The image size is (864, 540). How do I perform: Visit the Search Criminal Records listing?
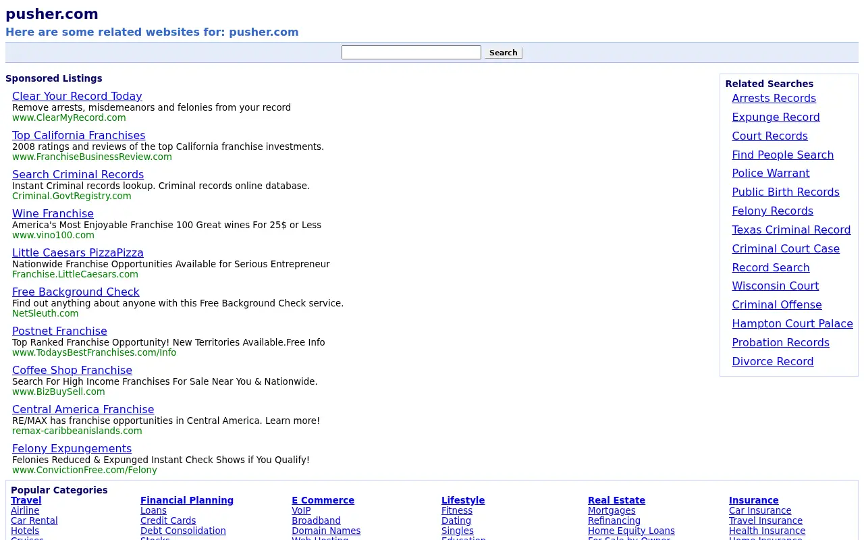tap(78, 174)
